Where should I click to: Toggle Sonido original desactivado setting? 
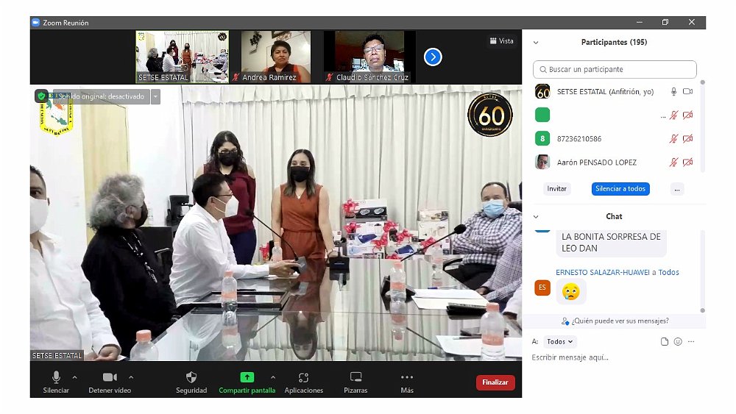pos(100,96)
